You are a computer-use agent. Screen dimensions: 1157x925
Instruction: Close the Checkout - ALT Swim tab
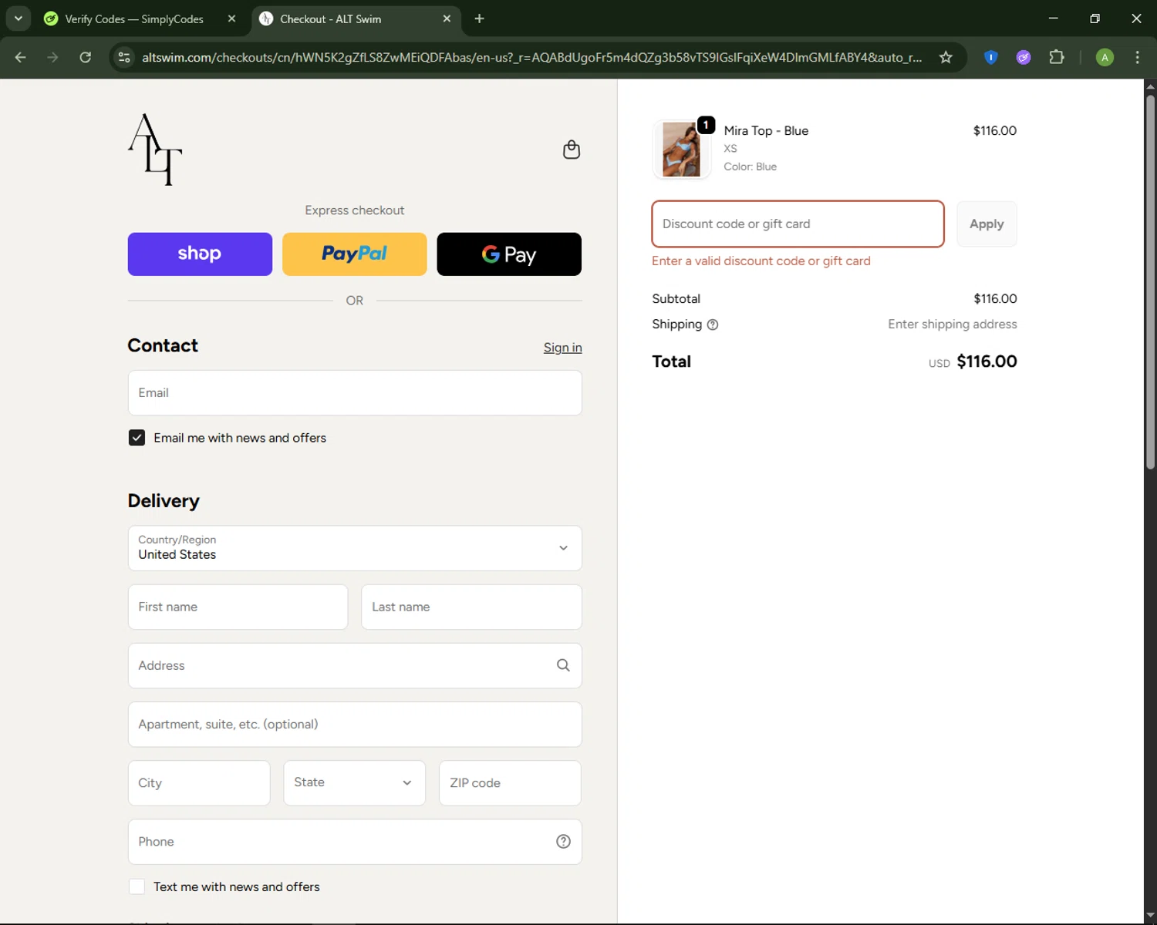coord(447,18)
